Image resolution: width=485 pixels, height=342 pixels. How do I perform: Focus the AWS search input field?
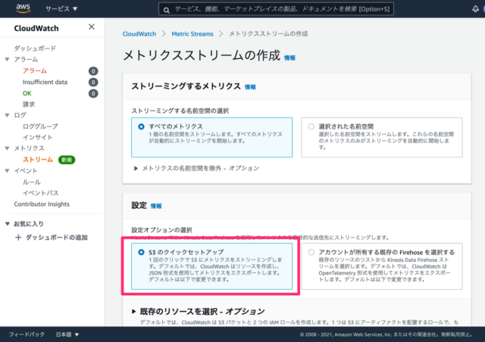tap(276, 9)
